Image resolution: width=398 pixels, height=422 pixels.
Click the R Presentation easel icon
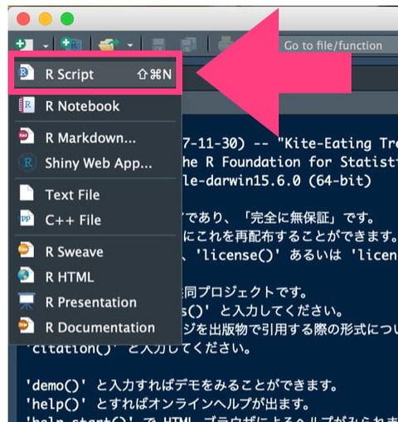click(27, 301)
